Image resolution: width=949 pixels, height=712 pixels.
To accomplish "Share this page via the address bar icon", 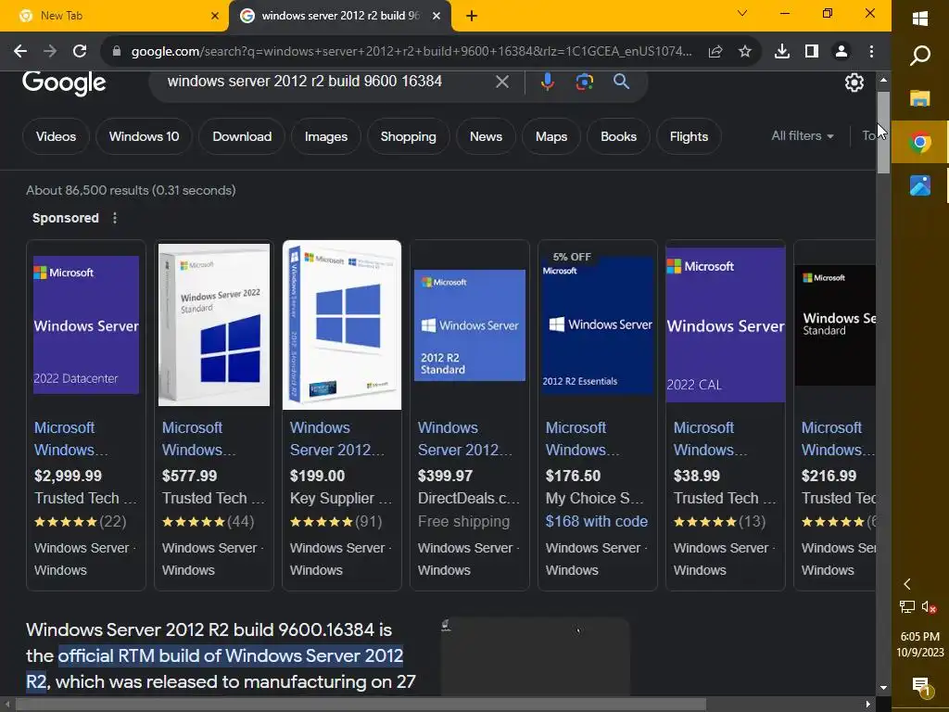I will (715, 52).
